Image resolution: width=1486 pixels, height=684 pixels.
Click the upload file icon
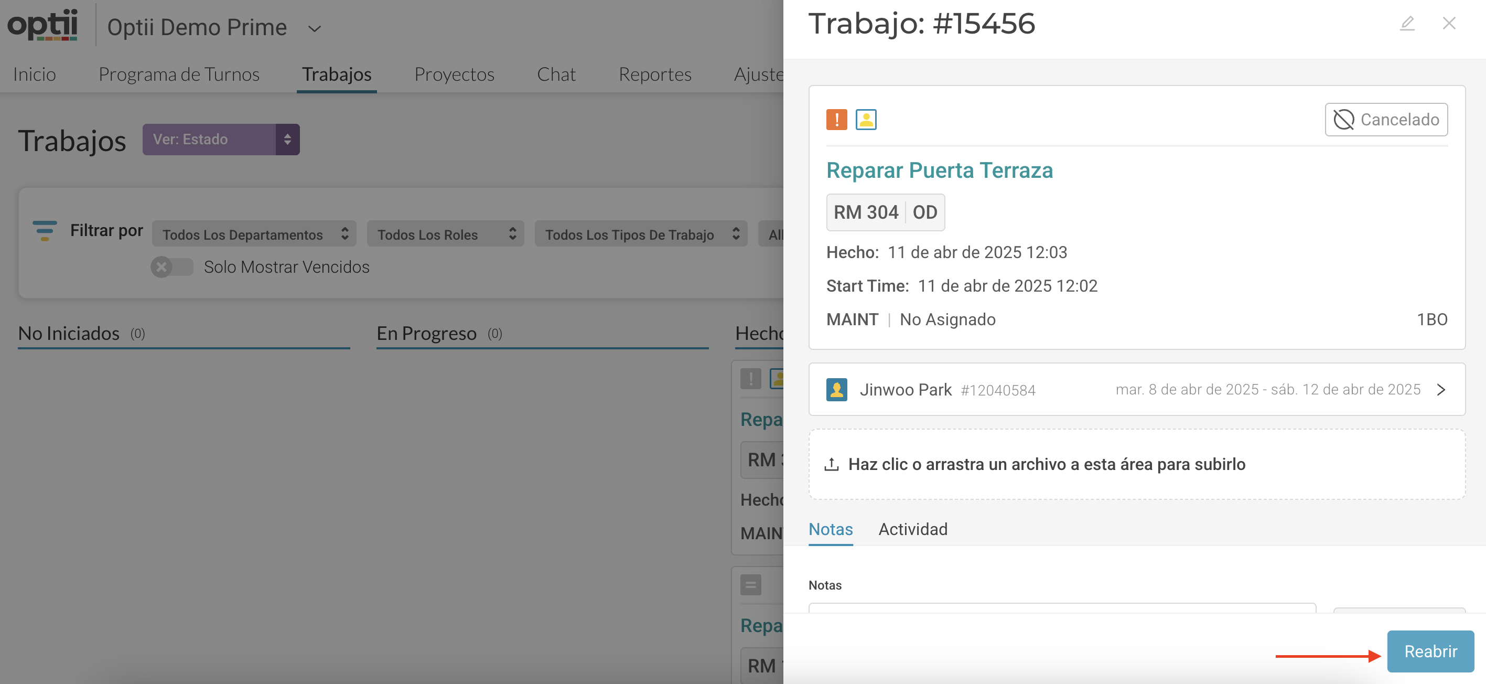pyautogui.click(x=831, y=464)
